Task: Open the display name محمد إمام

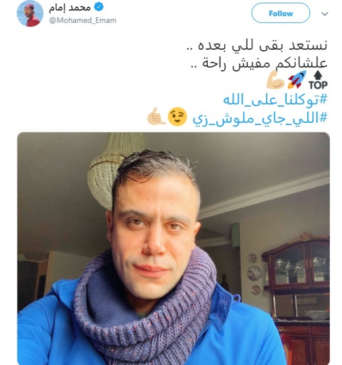Action: click(x=69, y=7)
